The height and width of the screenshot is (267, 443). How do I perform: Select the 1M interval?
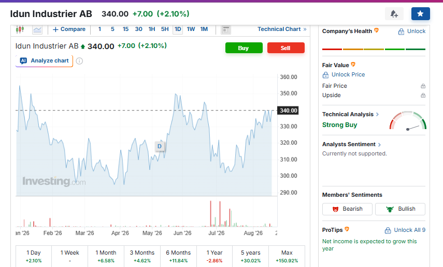204,29
